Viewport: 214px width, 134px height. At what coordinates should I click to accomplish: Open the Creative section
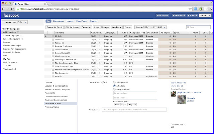pos(48,82)
